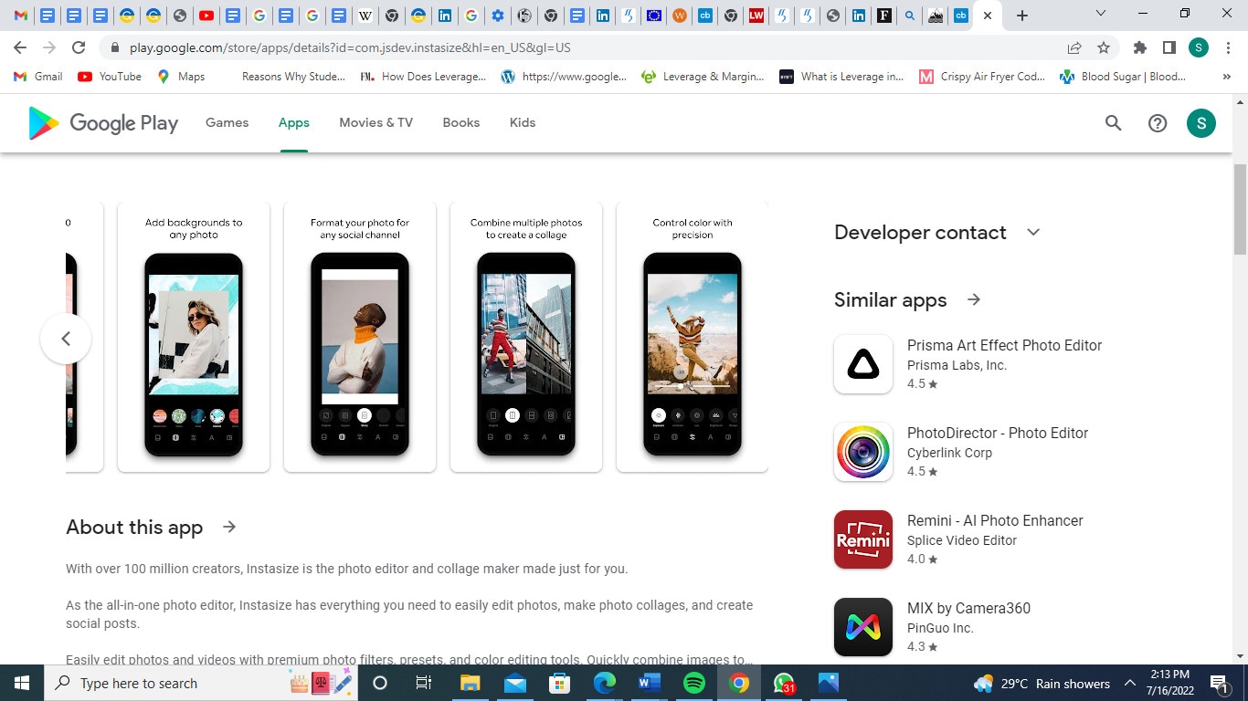Open Google Play search
The width and height of the screenshot is (1248, 701).
[x=1113, y=123]
